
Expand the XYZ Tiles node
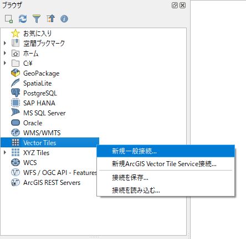pyautogui.click(x=5, y=152)
